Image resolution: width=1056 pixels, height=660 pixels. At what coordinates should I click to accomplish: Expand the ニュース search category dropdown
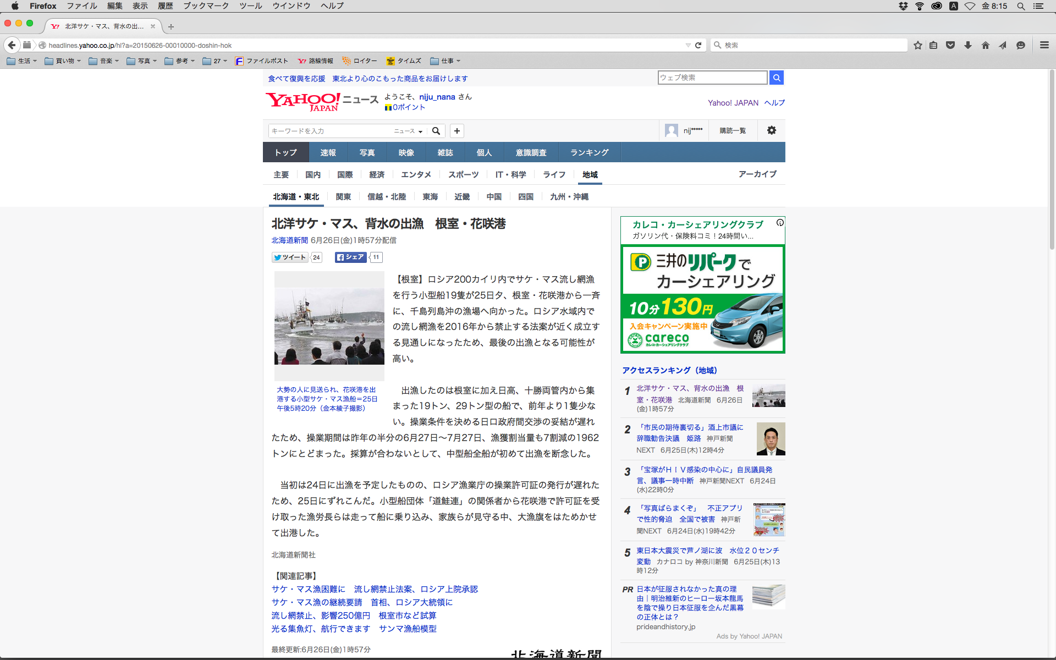click(408, 131)
